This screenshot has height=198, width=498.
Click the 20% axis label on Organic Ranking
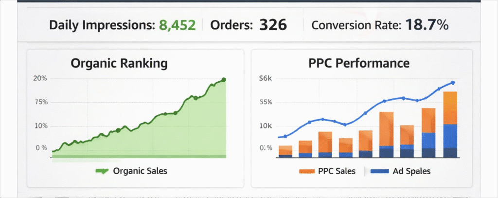click(x=40, y=78)
